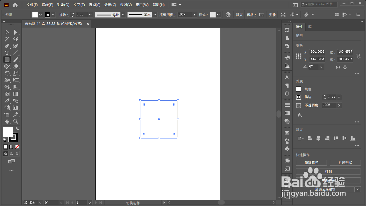Select the Perspective Grid tool
Screen dimensions: 366x206
tap(16, 87)
